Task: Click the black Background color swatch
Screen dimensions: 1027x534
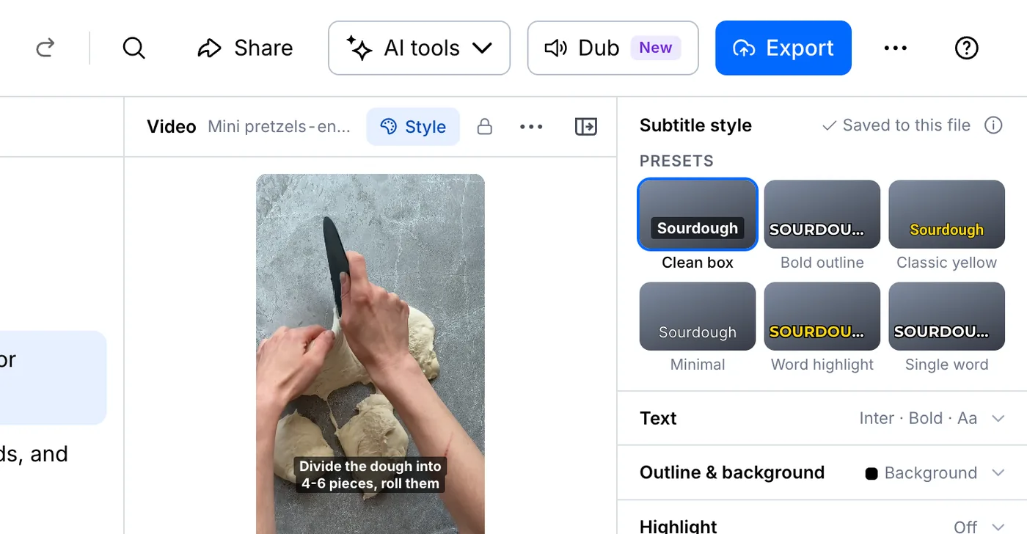Action: tap(871, 473)
